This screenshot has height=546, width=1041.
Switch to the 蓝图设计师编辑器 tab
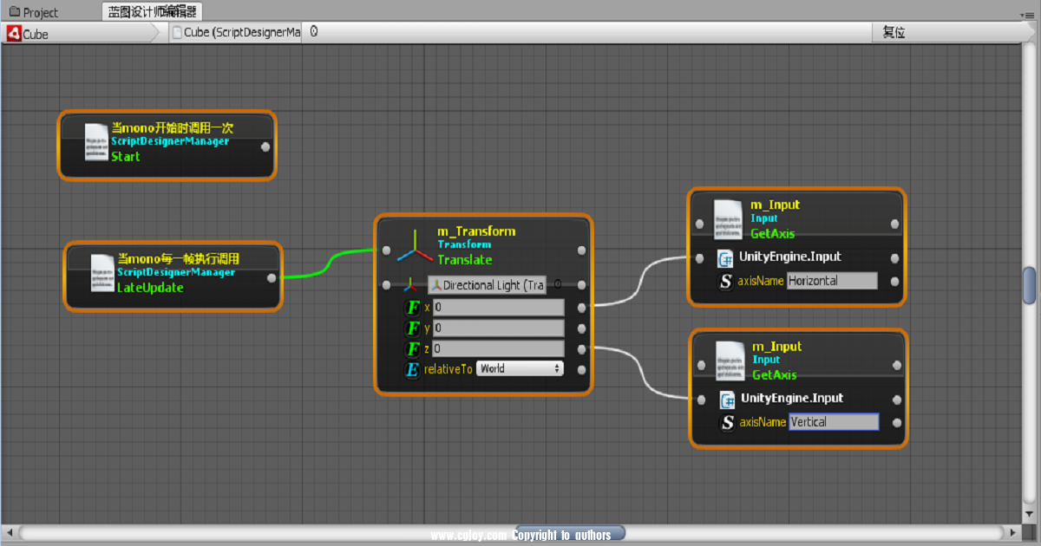[x=153, y=12]
